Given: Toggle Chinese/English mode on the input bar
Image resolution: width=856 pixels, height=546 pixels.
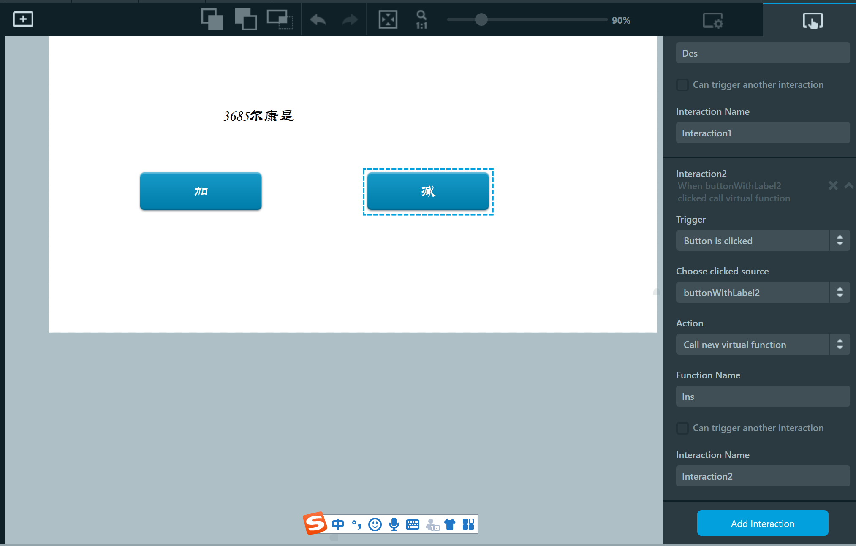Looking at the screenshot, I should [337, 524].
